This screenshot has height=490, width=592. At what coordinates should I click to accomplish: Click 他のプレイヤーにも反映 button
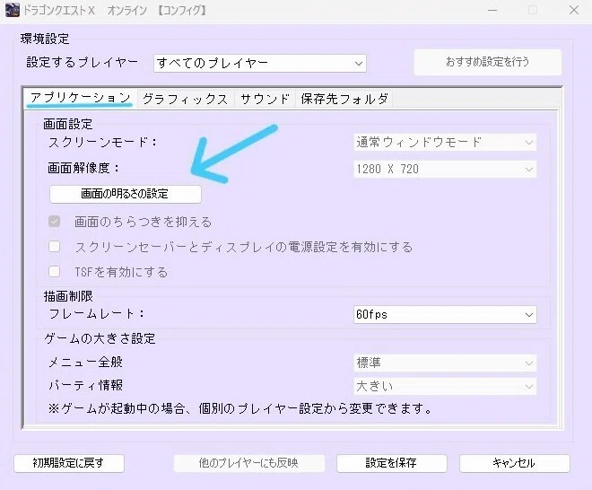tap(249, 463)
